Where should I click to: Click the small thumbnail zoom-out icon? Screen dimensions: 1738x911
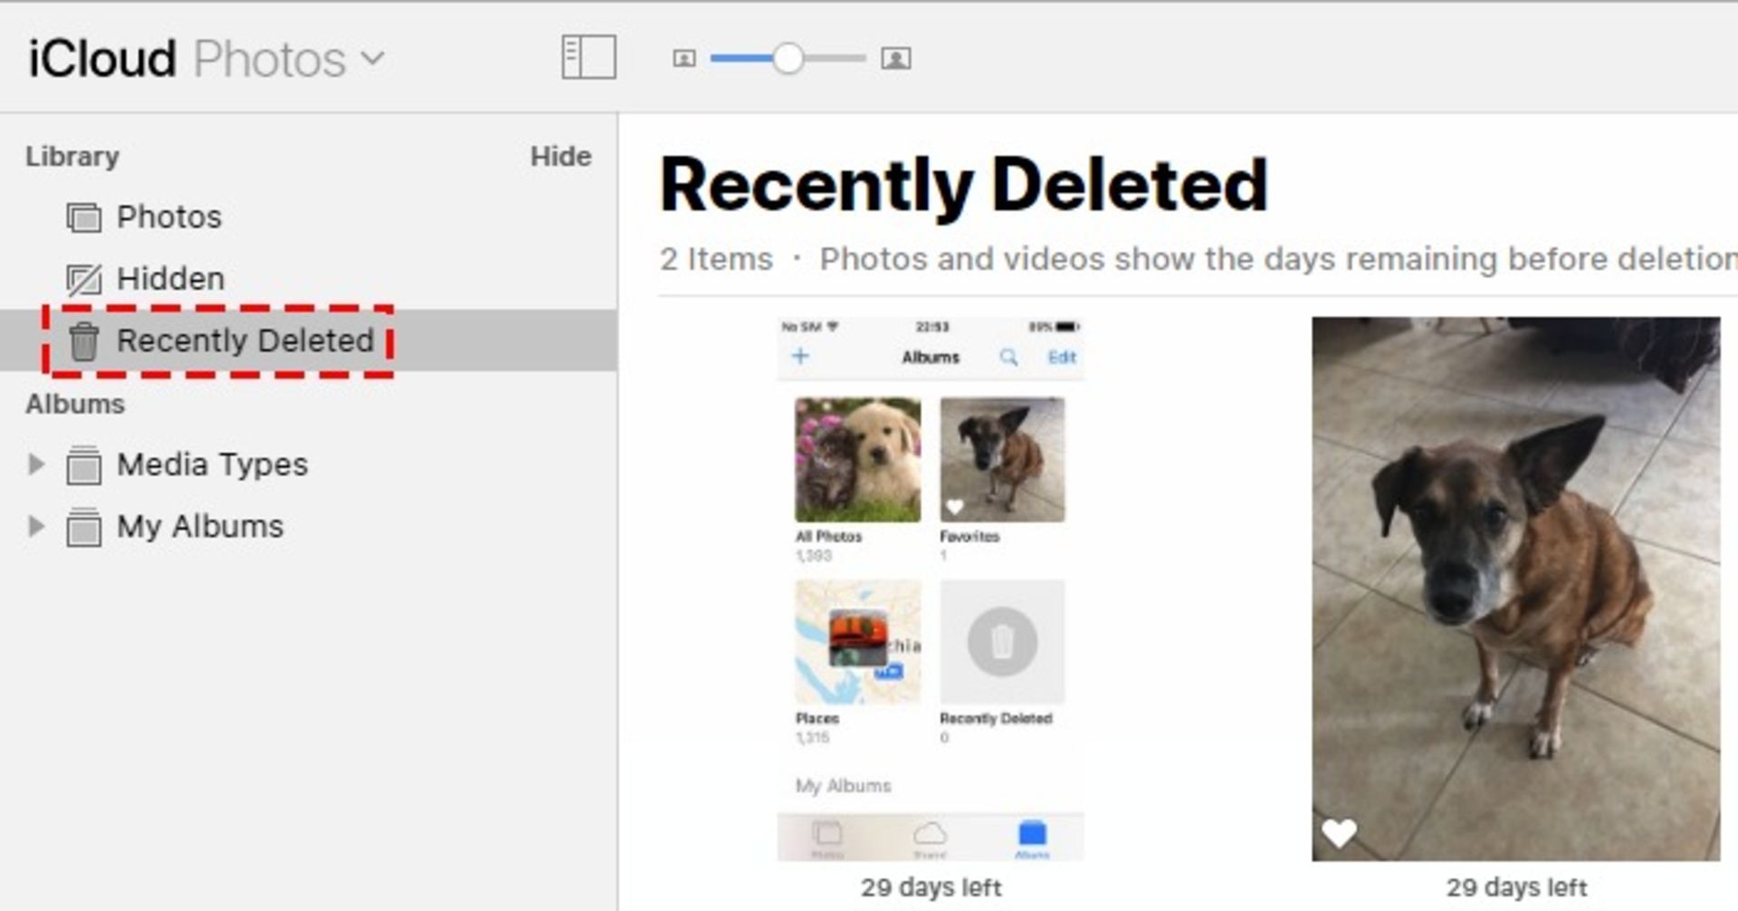point(684,59)
